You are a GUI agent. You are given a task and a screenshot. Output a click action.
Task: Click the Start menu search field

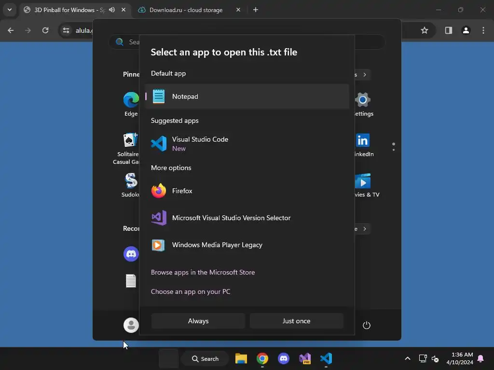[x=247, y=42]
